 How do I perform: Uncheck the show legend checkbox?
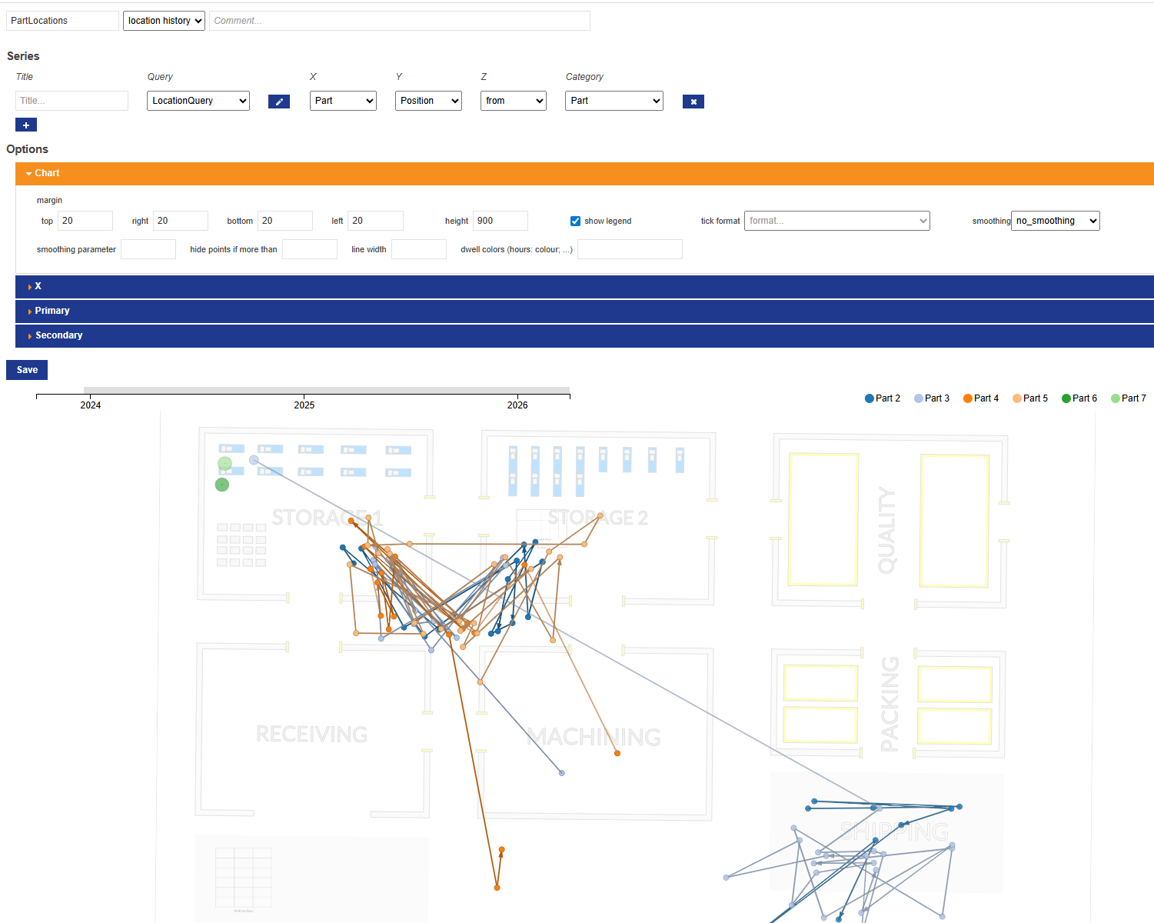(x=575, y=221)
